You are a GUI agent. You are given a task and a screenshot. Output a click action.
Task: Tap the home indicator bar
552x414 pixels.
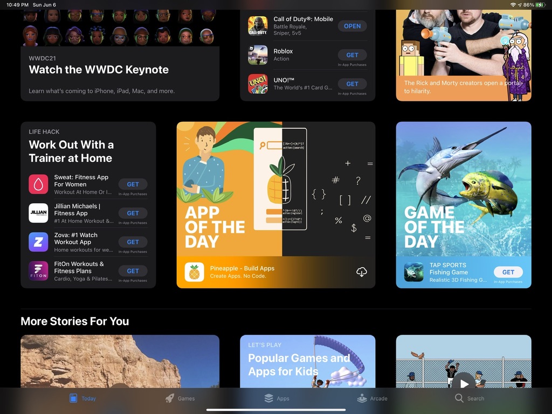[x=276, y=410]
